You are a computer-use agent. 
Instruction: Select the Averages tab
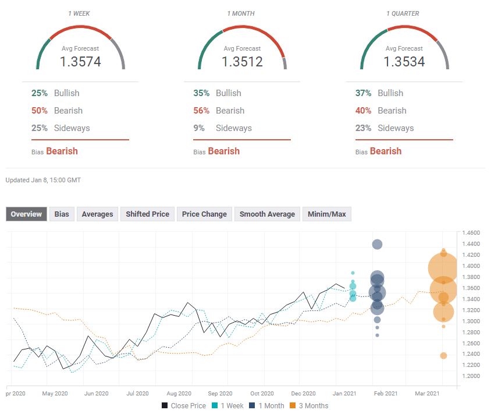tap(97, 214)
